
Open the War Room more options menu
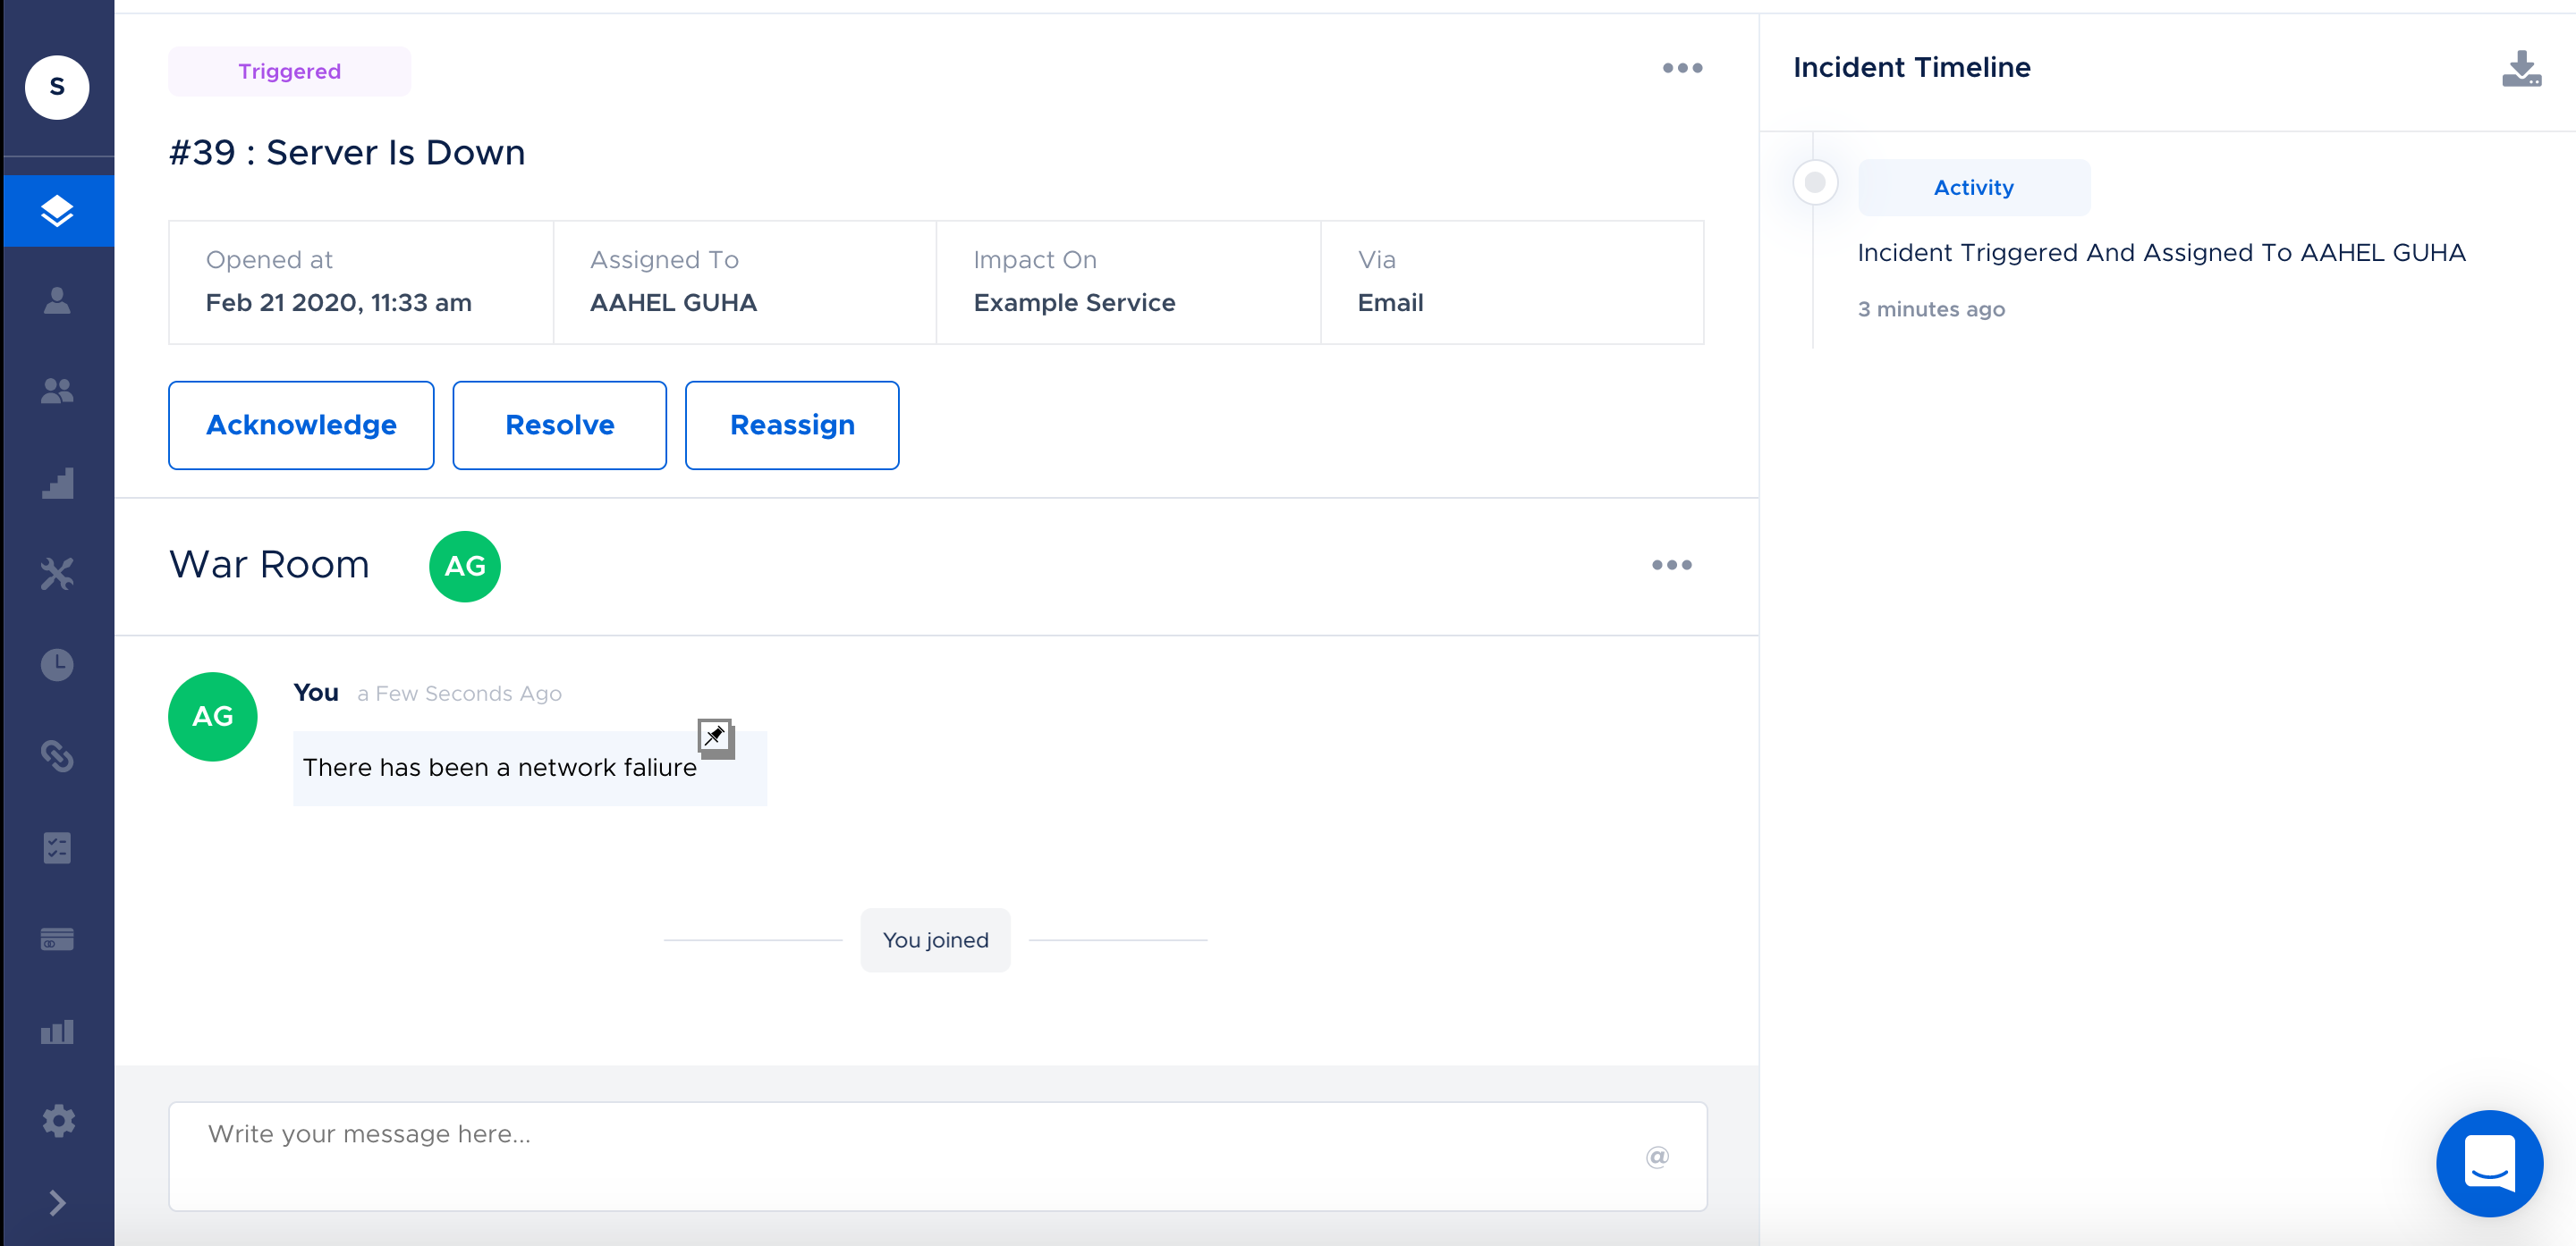[x=1671, y=566]
